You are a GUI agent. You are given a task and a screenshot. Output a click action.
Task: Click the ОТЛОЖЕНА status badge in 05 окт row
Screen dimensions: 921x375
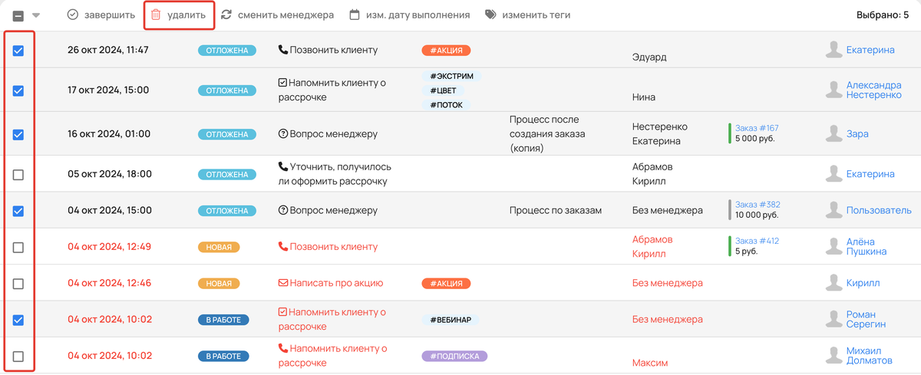tap(226, 175)
